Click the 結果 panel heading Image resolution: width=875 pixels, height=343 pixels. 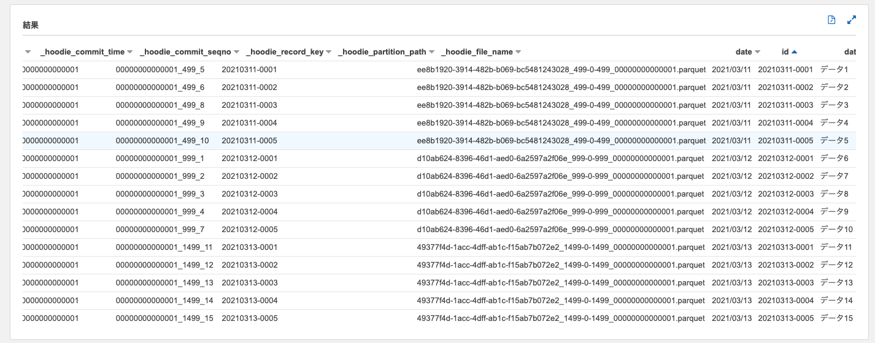pos(31,26)
